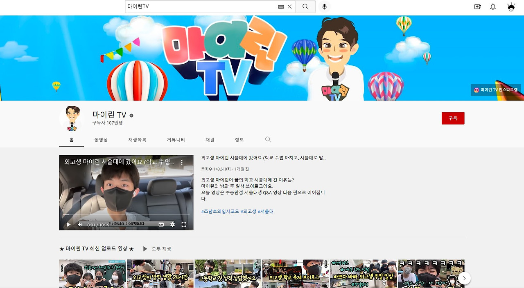Open featured video three-dot menu
524x288 pixels.
click(x=182, y=162)
